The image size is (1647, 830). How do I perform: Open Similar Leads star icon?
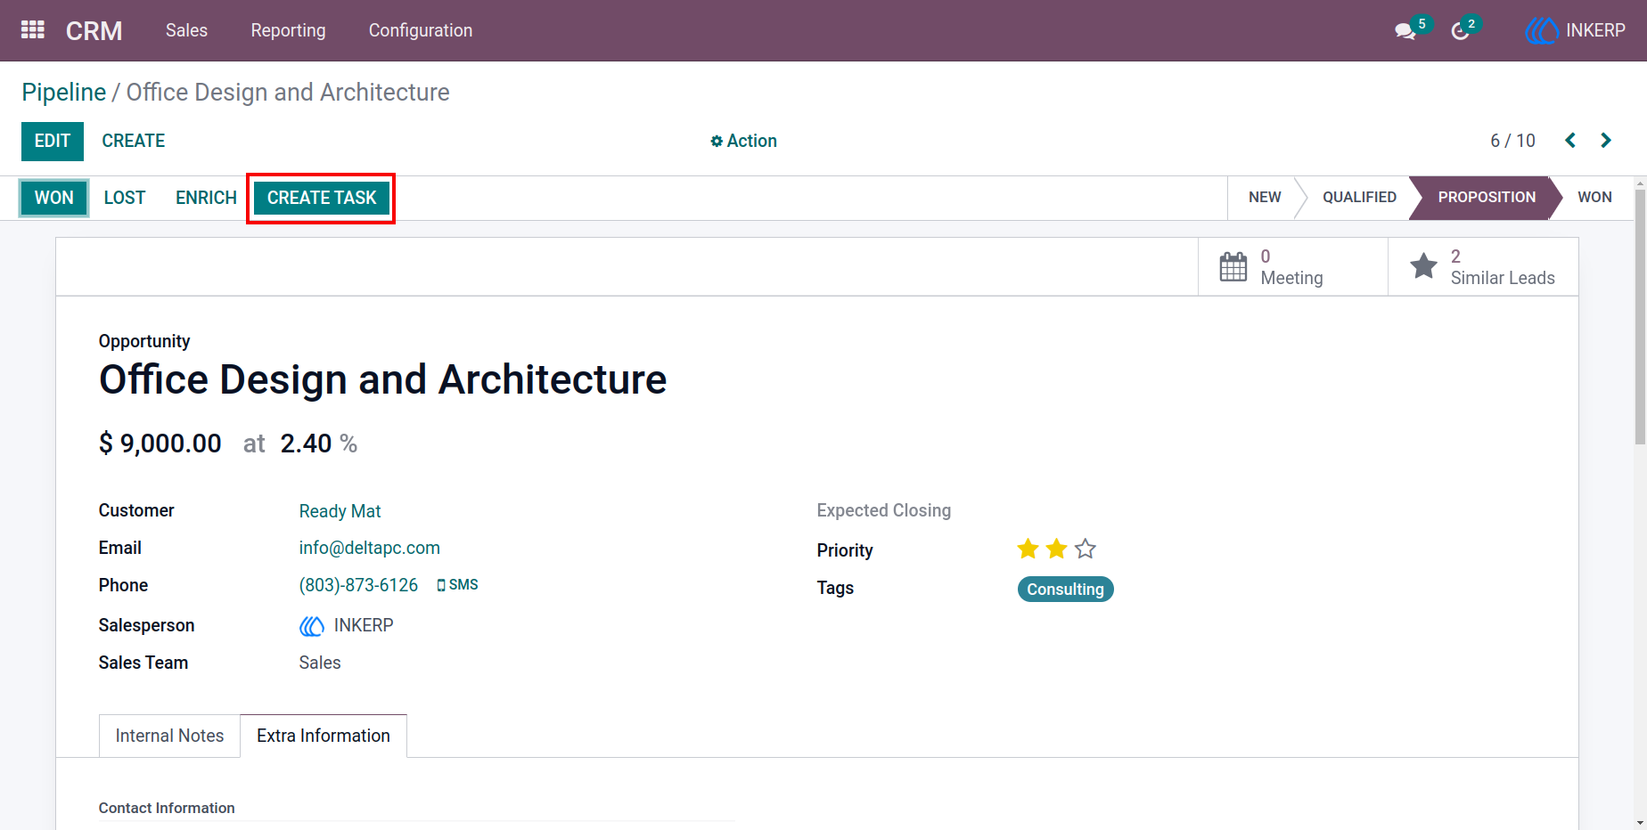[1423, 266]
